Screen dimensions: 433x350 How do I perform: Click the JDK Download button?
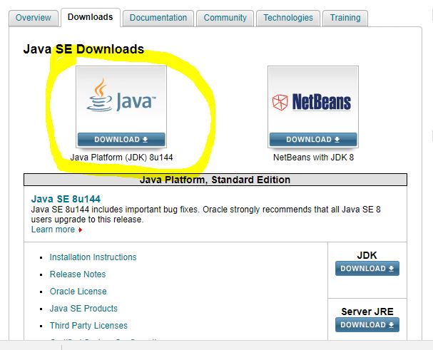367,268
